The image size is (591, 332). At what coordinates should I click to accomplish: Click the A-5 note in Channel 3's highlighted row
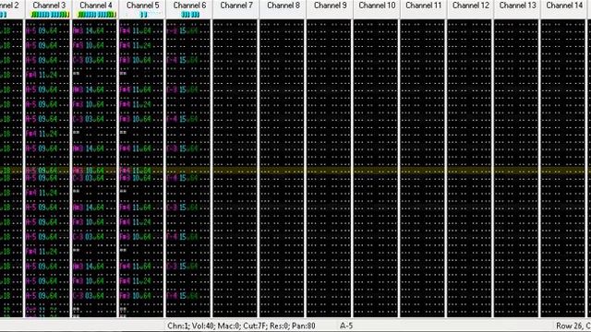click(x=30, y=171)
